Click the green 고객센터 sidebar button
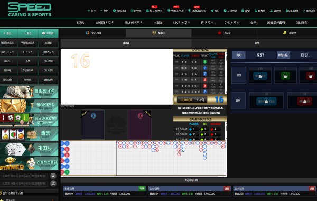Image resolution: width=317 pixels, height=201 pixels. [x=48, y=33]
